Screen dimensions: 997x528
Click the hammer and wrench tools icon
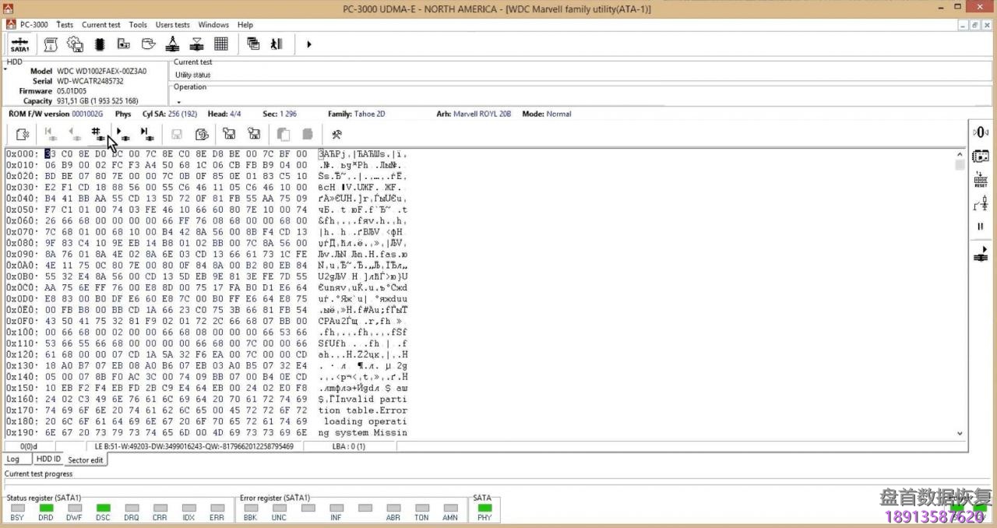tap(336, 134)
